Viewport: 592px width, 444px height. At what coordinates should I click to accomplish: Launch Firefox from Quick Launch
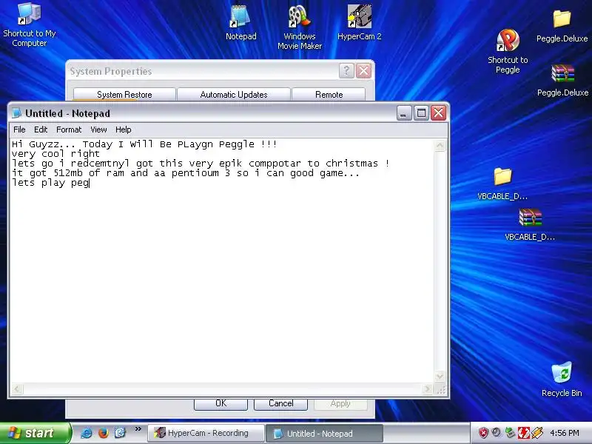[103, 433]
